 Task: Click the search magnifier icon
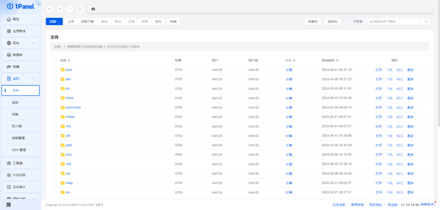[426, 22]
